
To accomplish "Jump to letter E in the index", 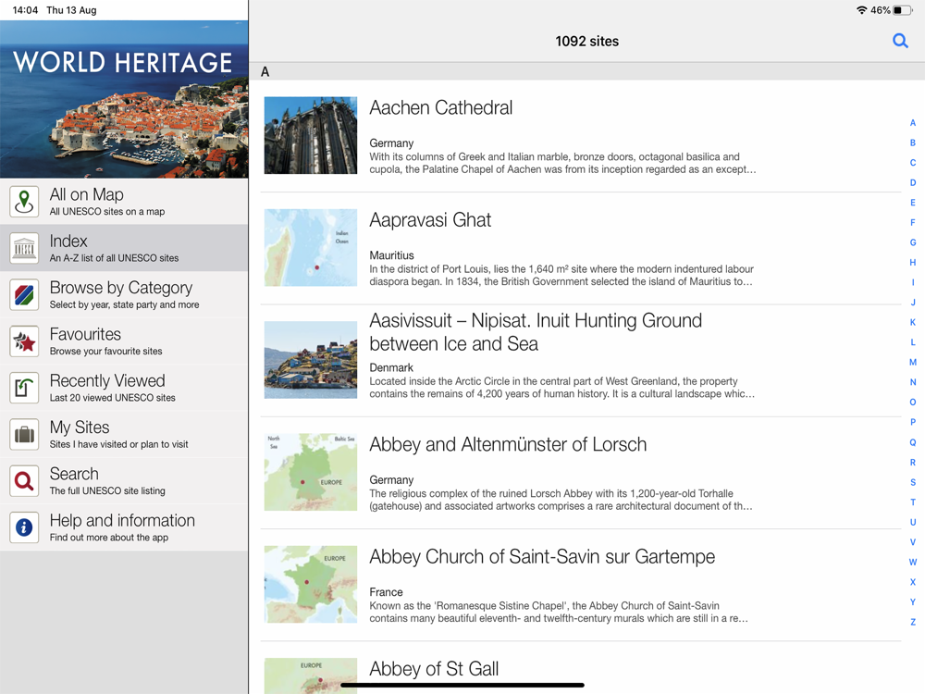I will (x=913, y=203).
